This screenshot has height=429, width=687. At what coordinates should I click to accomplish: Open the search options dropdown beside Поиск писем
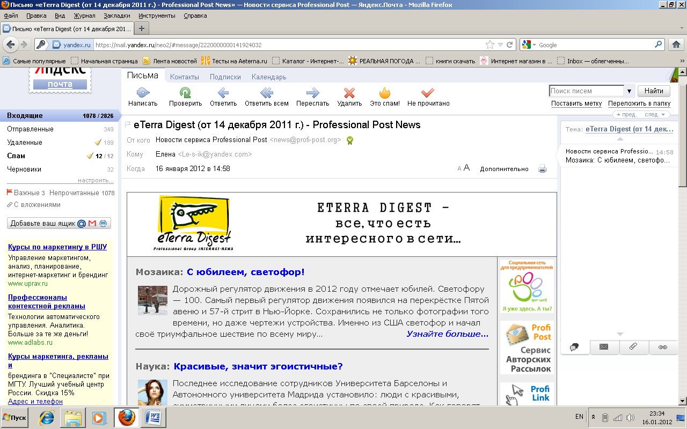tap(629, 91)
